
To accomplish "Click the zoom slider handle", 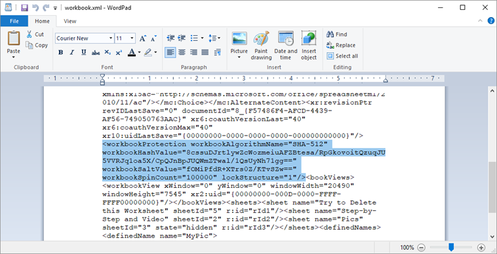I will (x=451, y=247).
